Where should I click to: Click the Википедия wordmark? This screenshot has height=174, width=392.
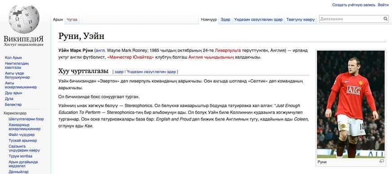point(23,39)
